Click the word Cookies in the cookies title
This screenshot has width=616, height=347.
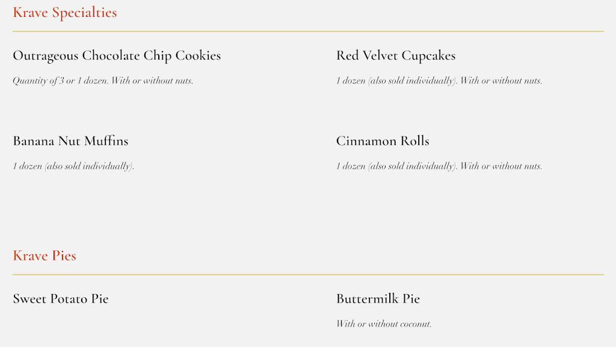tap(198, 56)
